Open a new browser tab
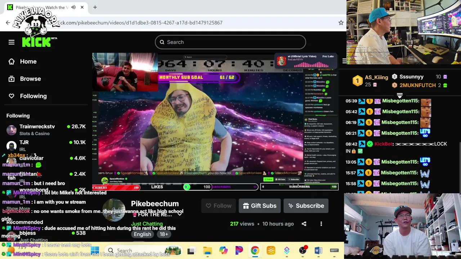Screen dimensions: 461x259 (x=95, y=7)
